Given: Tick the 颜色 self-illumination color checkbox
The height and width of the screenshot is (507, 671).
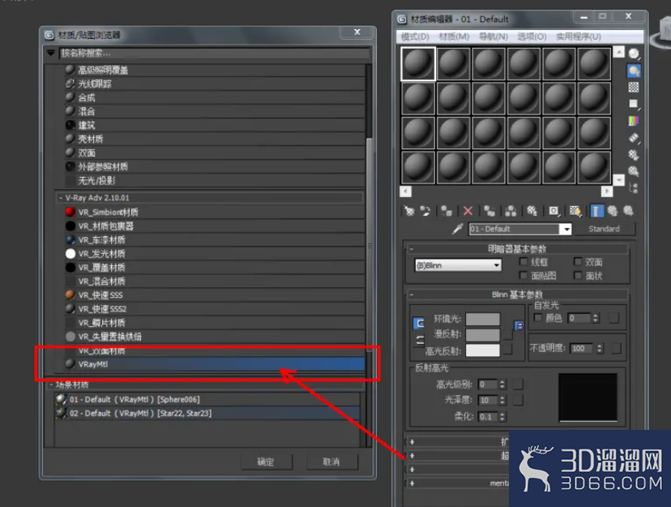Looking at the screenshot, I should coord(538,317).
